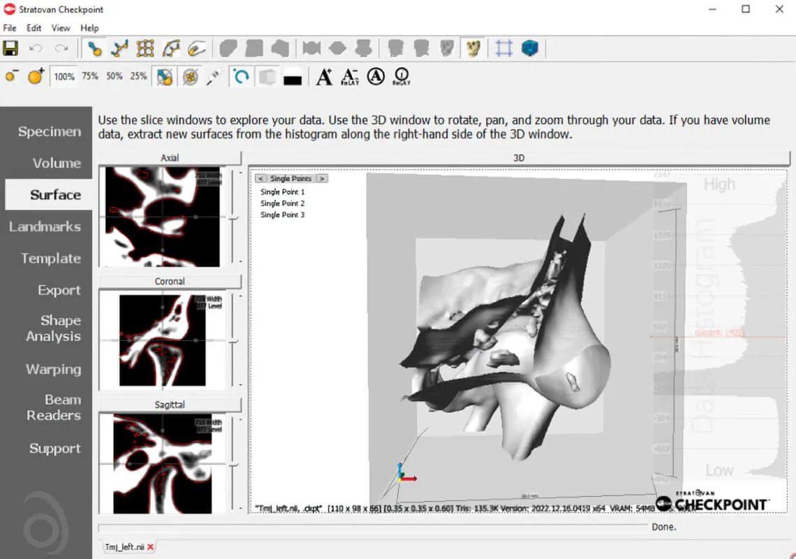Open the Edit menu
This screenshot has width=796, height=559.
coord(34,28)
